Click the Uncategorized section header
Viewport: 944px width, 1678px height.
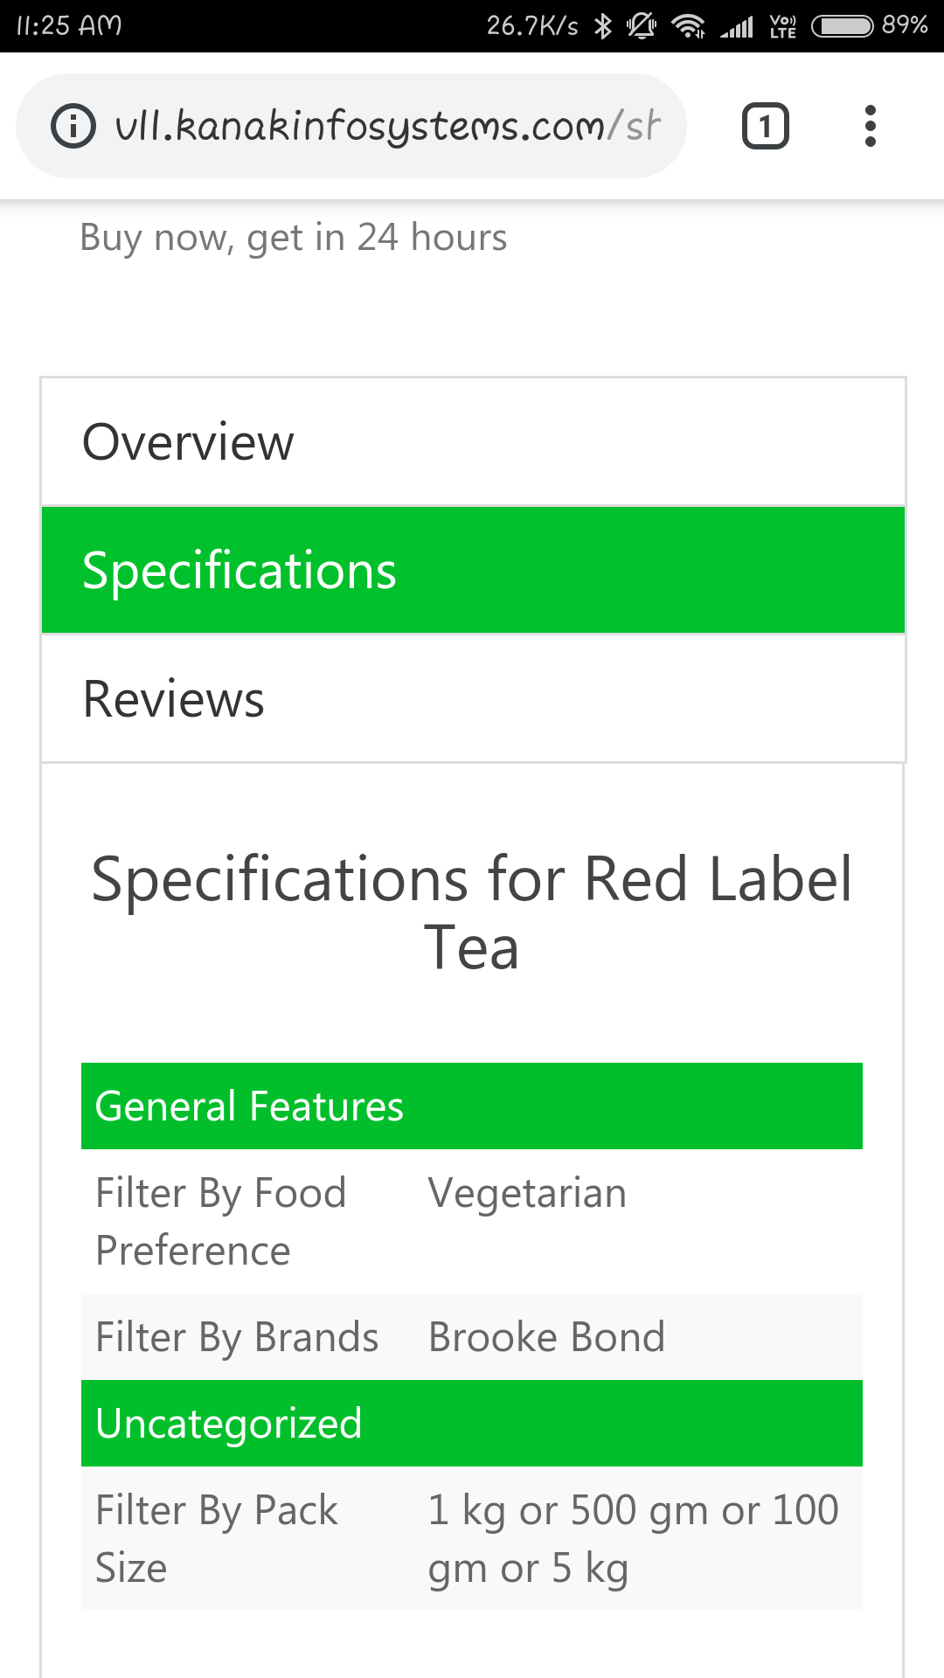click(x=472, y=1423)
